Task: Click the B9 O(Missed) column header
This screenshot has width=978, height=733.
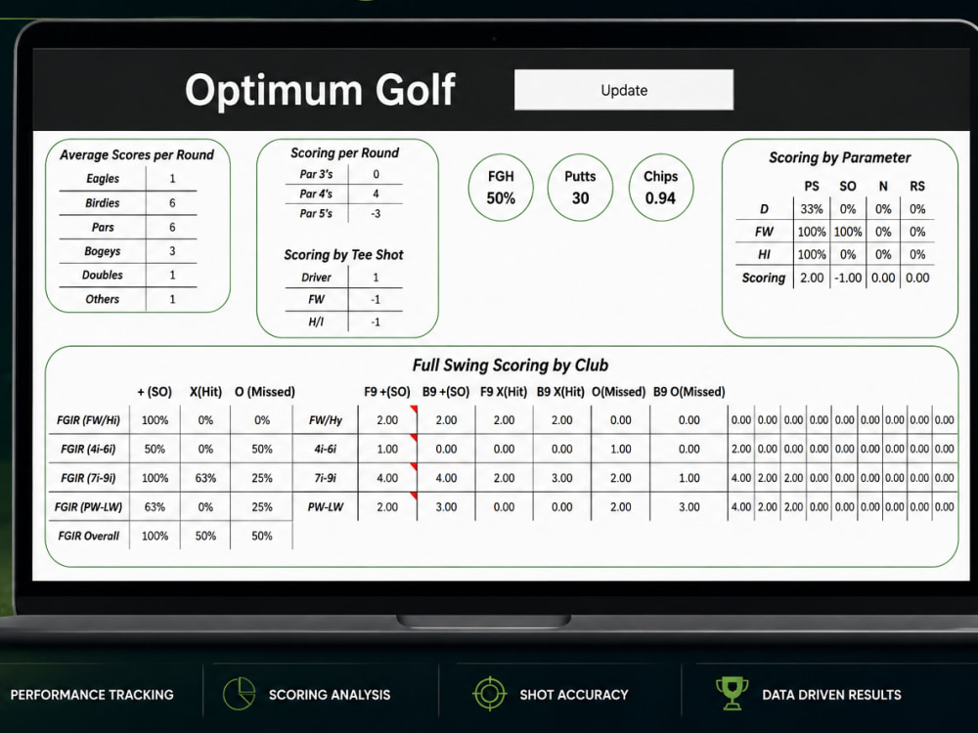Action: pos(689,392)
